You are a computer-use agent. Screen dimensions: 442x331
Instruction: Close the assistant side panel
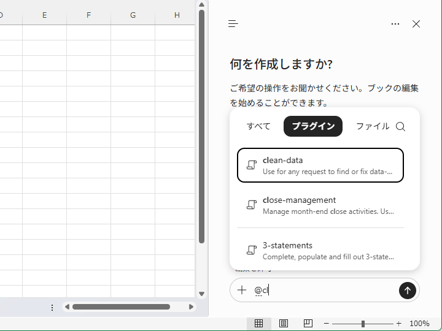pyautogui.click(x=416, y=24)
